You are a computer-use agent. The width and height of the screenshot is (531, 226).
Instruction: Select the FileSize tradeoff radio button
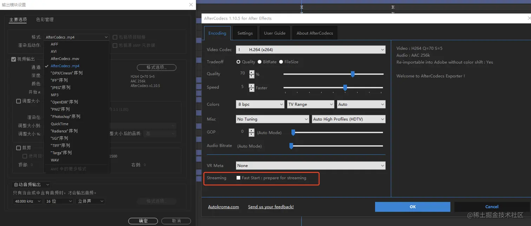(281, 62)
